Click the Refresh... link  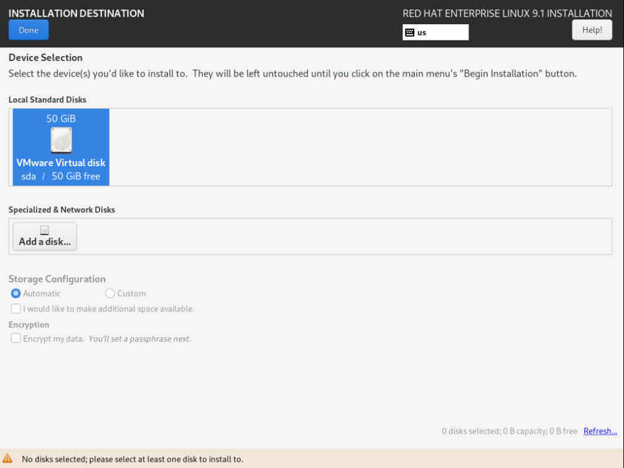[x=600, y=431]
